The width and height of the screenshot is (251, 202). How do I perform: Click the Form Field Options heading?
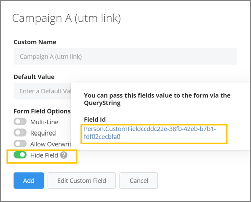pos(42,111)
